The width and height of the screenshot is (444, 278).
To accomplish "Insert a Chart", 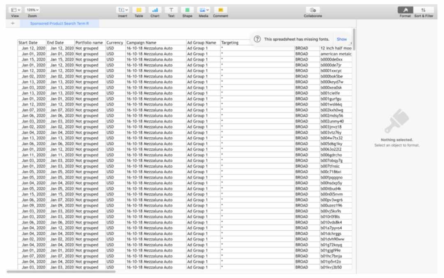I will (155, 10).
